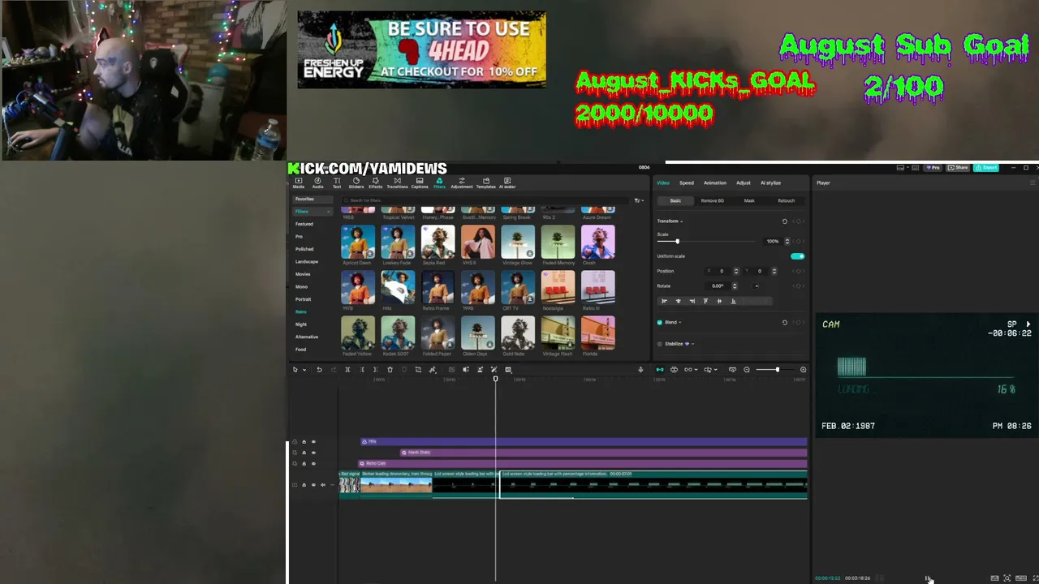Screen dimensions: 1039x584
Task: Reset the Blend settings
Action: coord(784,323)
